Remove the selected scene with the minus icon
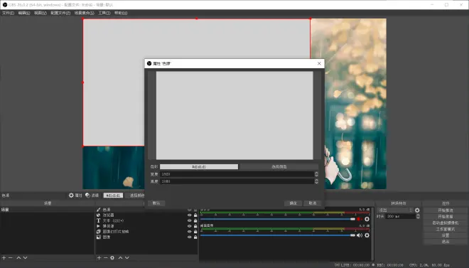 (11, 257)
